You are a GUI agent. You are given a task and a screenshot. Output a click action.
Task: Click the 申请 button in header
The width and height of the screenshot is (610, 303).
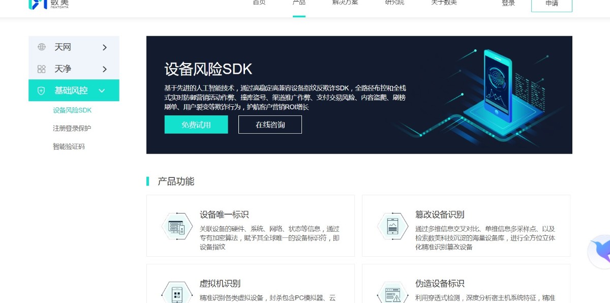[552, 4]
